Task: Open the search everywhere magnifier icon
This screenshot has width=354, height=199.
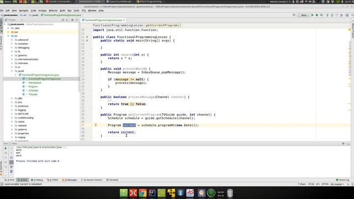Action: click(352, 15)
